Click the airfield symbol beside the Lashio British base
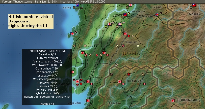Viewport: 205px width, 109px height. click(x=161, y=13)
